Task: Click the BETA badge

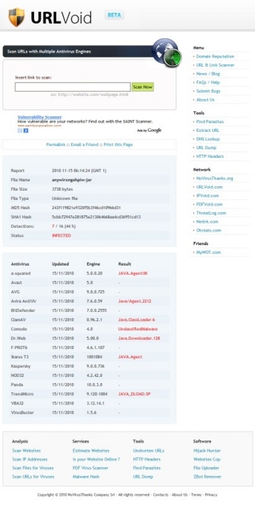Action: pyautogui.click(x=114, y=15)
